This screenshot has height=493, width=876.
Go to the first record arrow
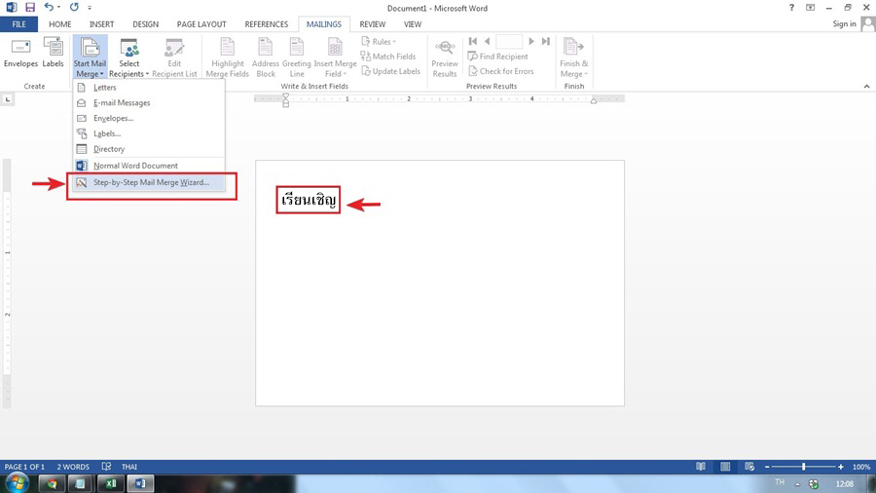473,41
